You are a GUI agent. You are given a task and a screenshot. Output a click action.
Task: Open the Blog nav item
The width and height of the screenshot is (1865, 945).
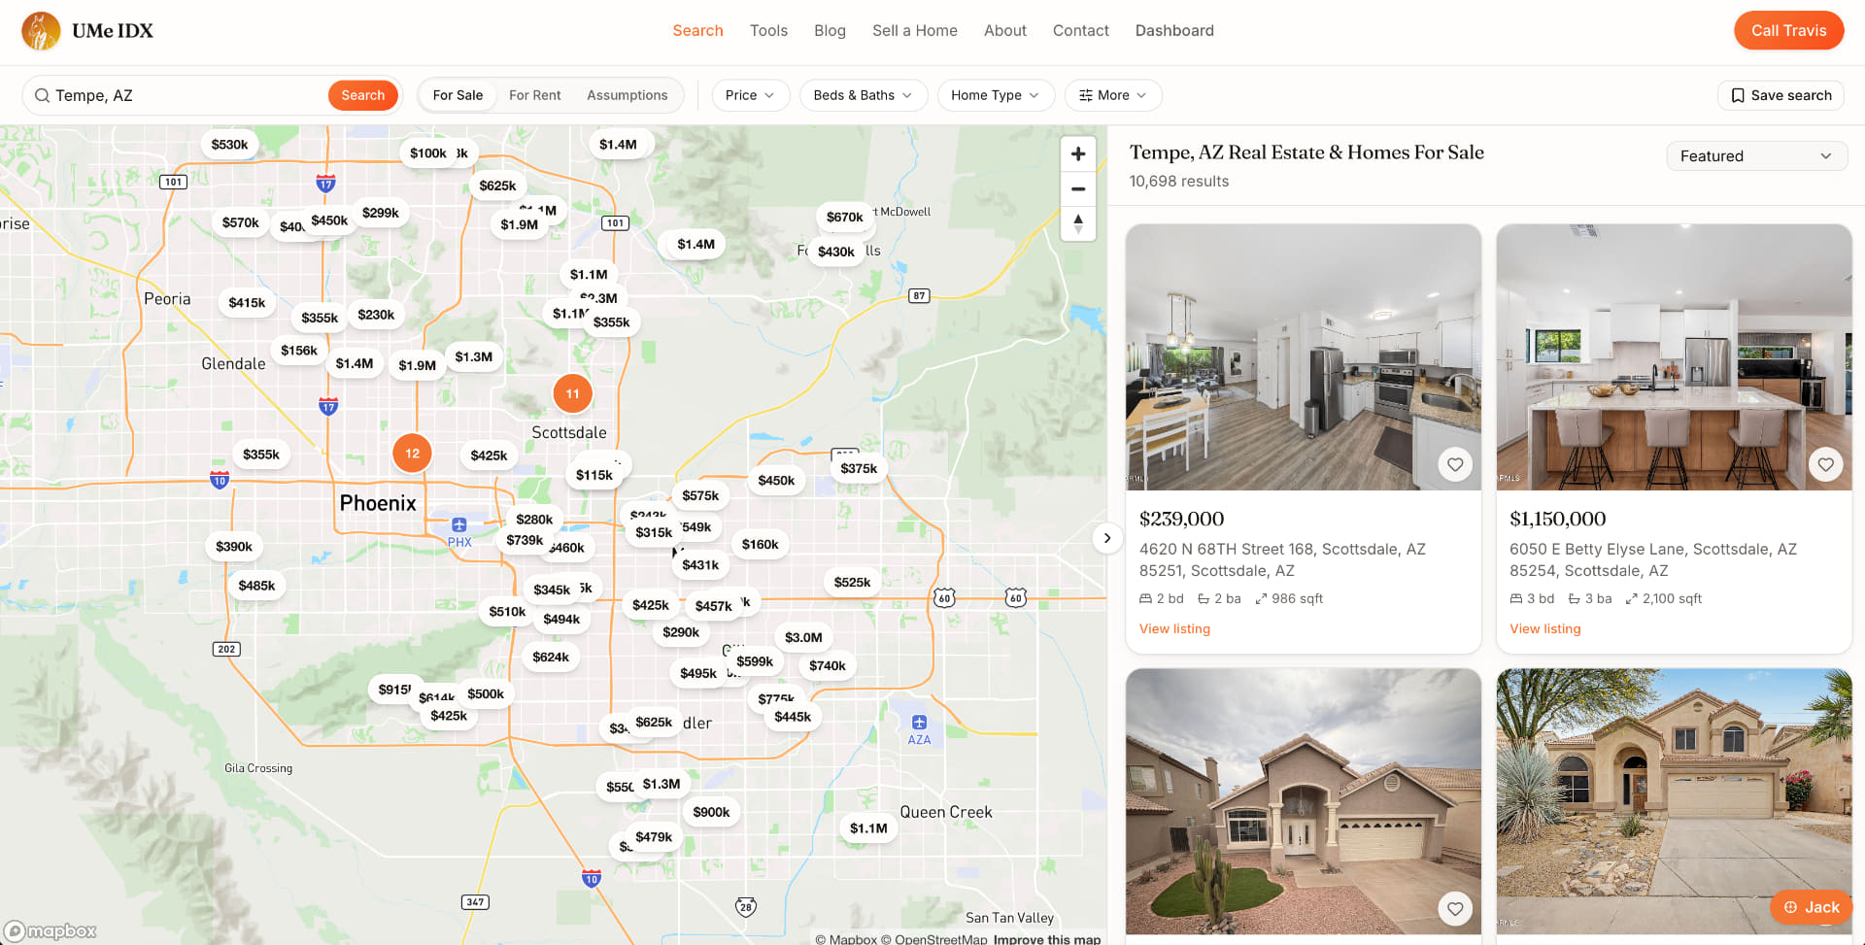(x=830, y=31)
